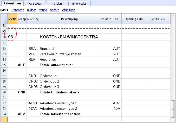Screen dimensions: 176x123
Task: Select the empty Sectie input cell
Action: click(x=12, y=119)
